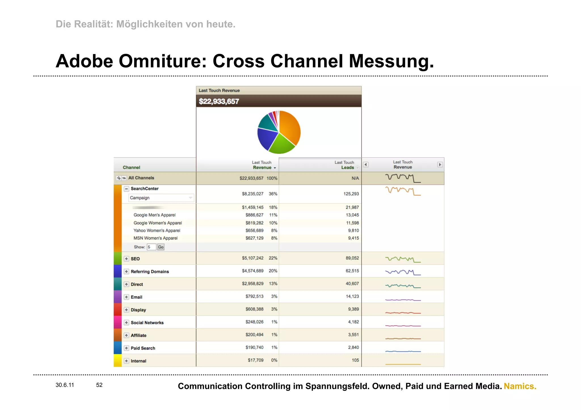Click the All Channels trend sparkline
The height and width of the screenshot is (410, 581).
coord(403,178)
